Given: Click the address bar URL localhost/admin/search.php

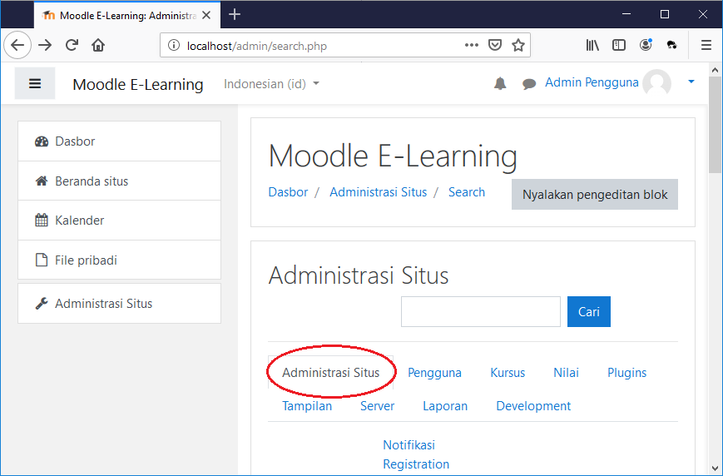Looking at the screenshot, I should (x=257, y=46).
